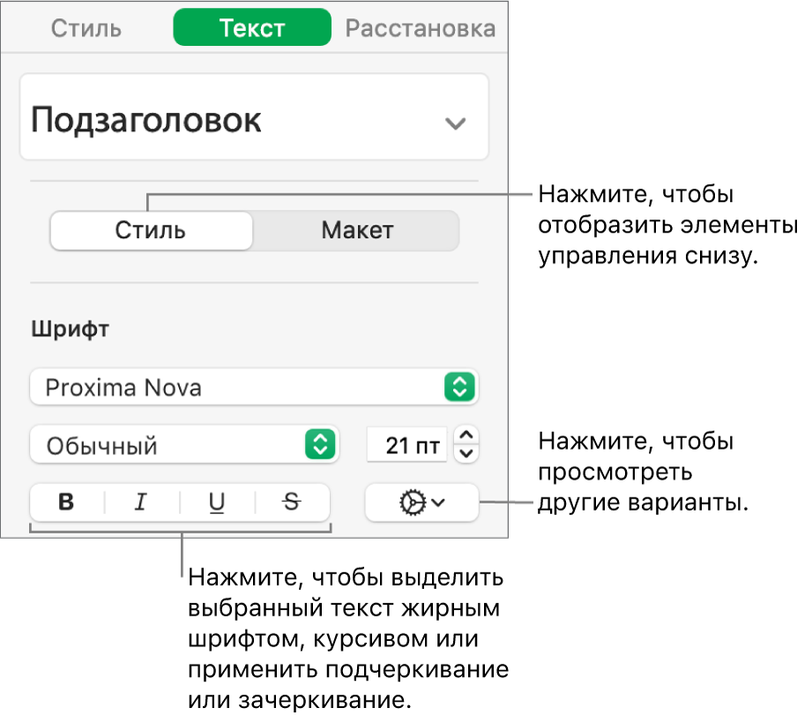Toggle italic formatting button
This screenshot has width=812, height=723.
tap(140, 503)
